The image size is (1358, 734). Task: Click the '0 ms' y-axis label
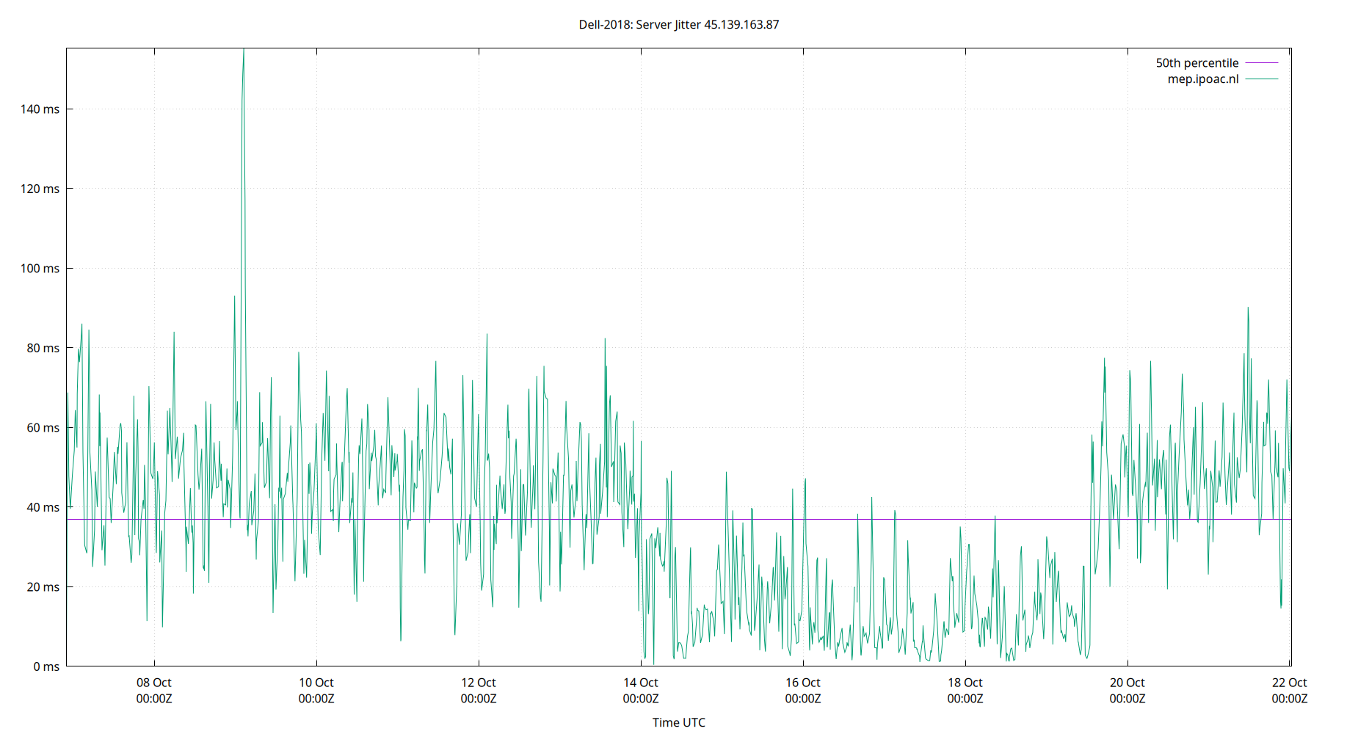click(46, 666)
